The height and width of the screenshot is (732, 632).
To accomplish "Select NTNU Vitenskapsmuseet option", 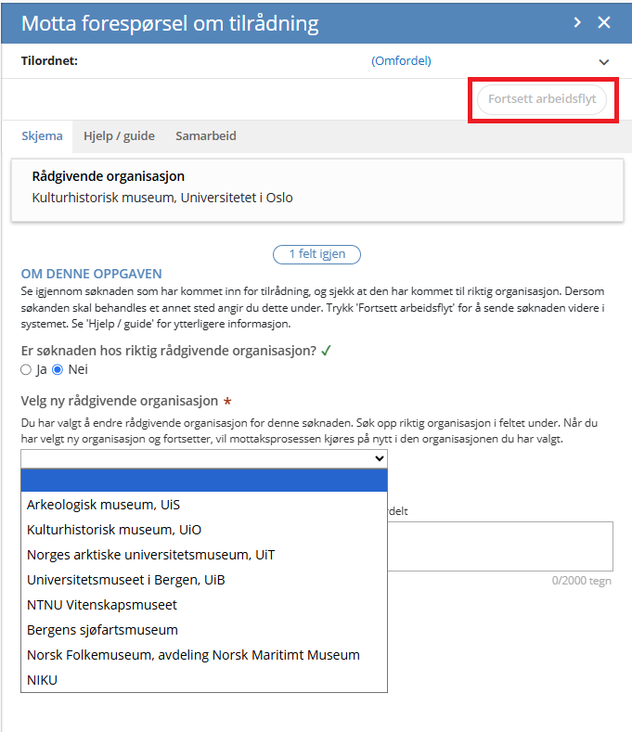I will click(102, 605).
